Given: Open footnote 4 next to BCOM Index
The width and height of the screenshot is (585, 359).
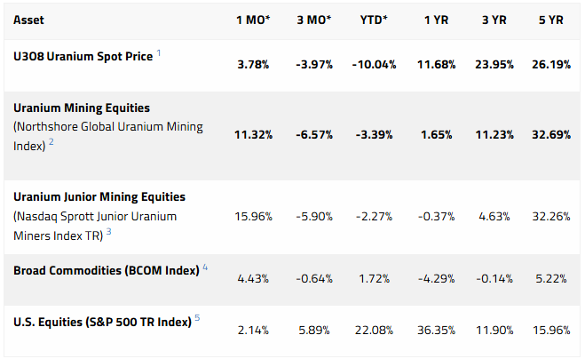Looking at the screenshot, I should 204,267.
